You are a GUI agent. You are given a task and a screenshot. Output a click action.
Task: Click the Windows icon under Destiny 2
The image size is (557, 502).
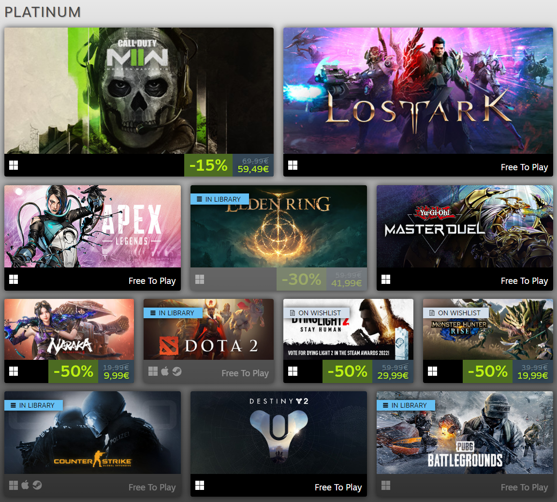click(200, 485)
